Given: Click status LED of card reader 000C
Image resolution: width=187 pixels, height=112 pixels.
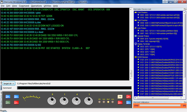Looking at the screenshot, I should (x=138, y=15).
